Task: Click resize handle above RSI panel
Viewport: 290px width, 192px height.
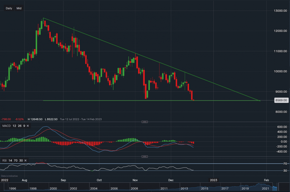Action: click(x=145, y=157)
